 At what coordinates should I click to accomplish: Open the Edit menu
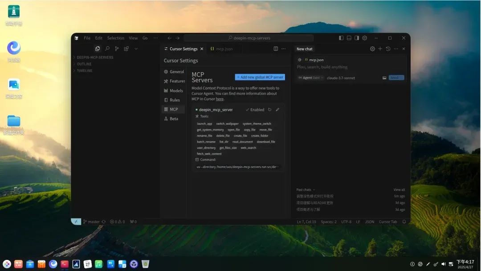[x=98, y=38]
